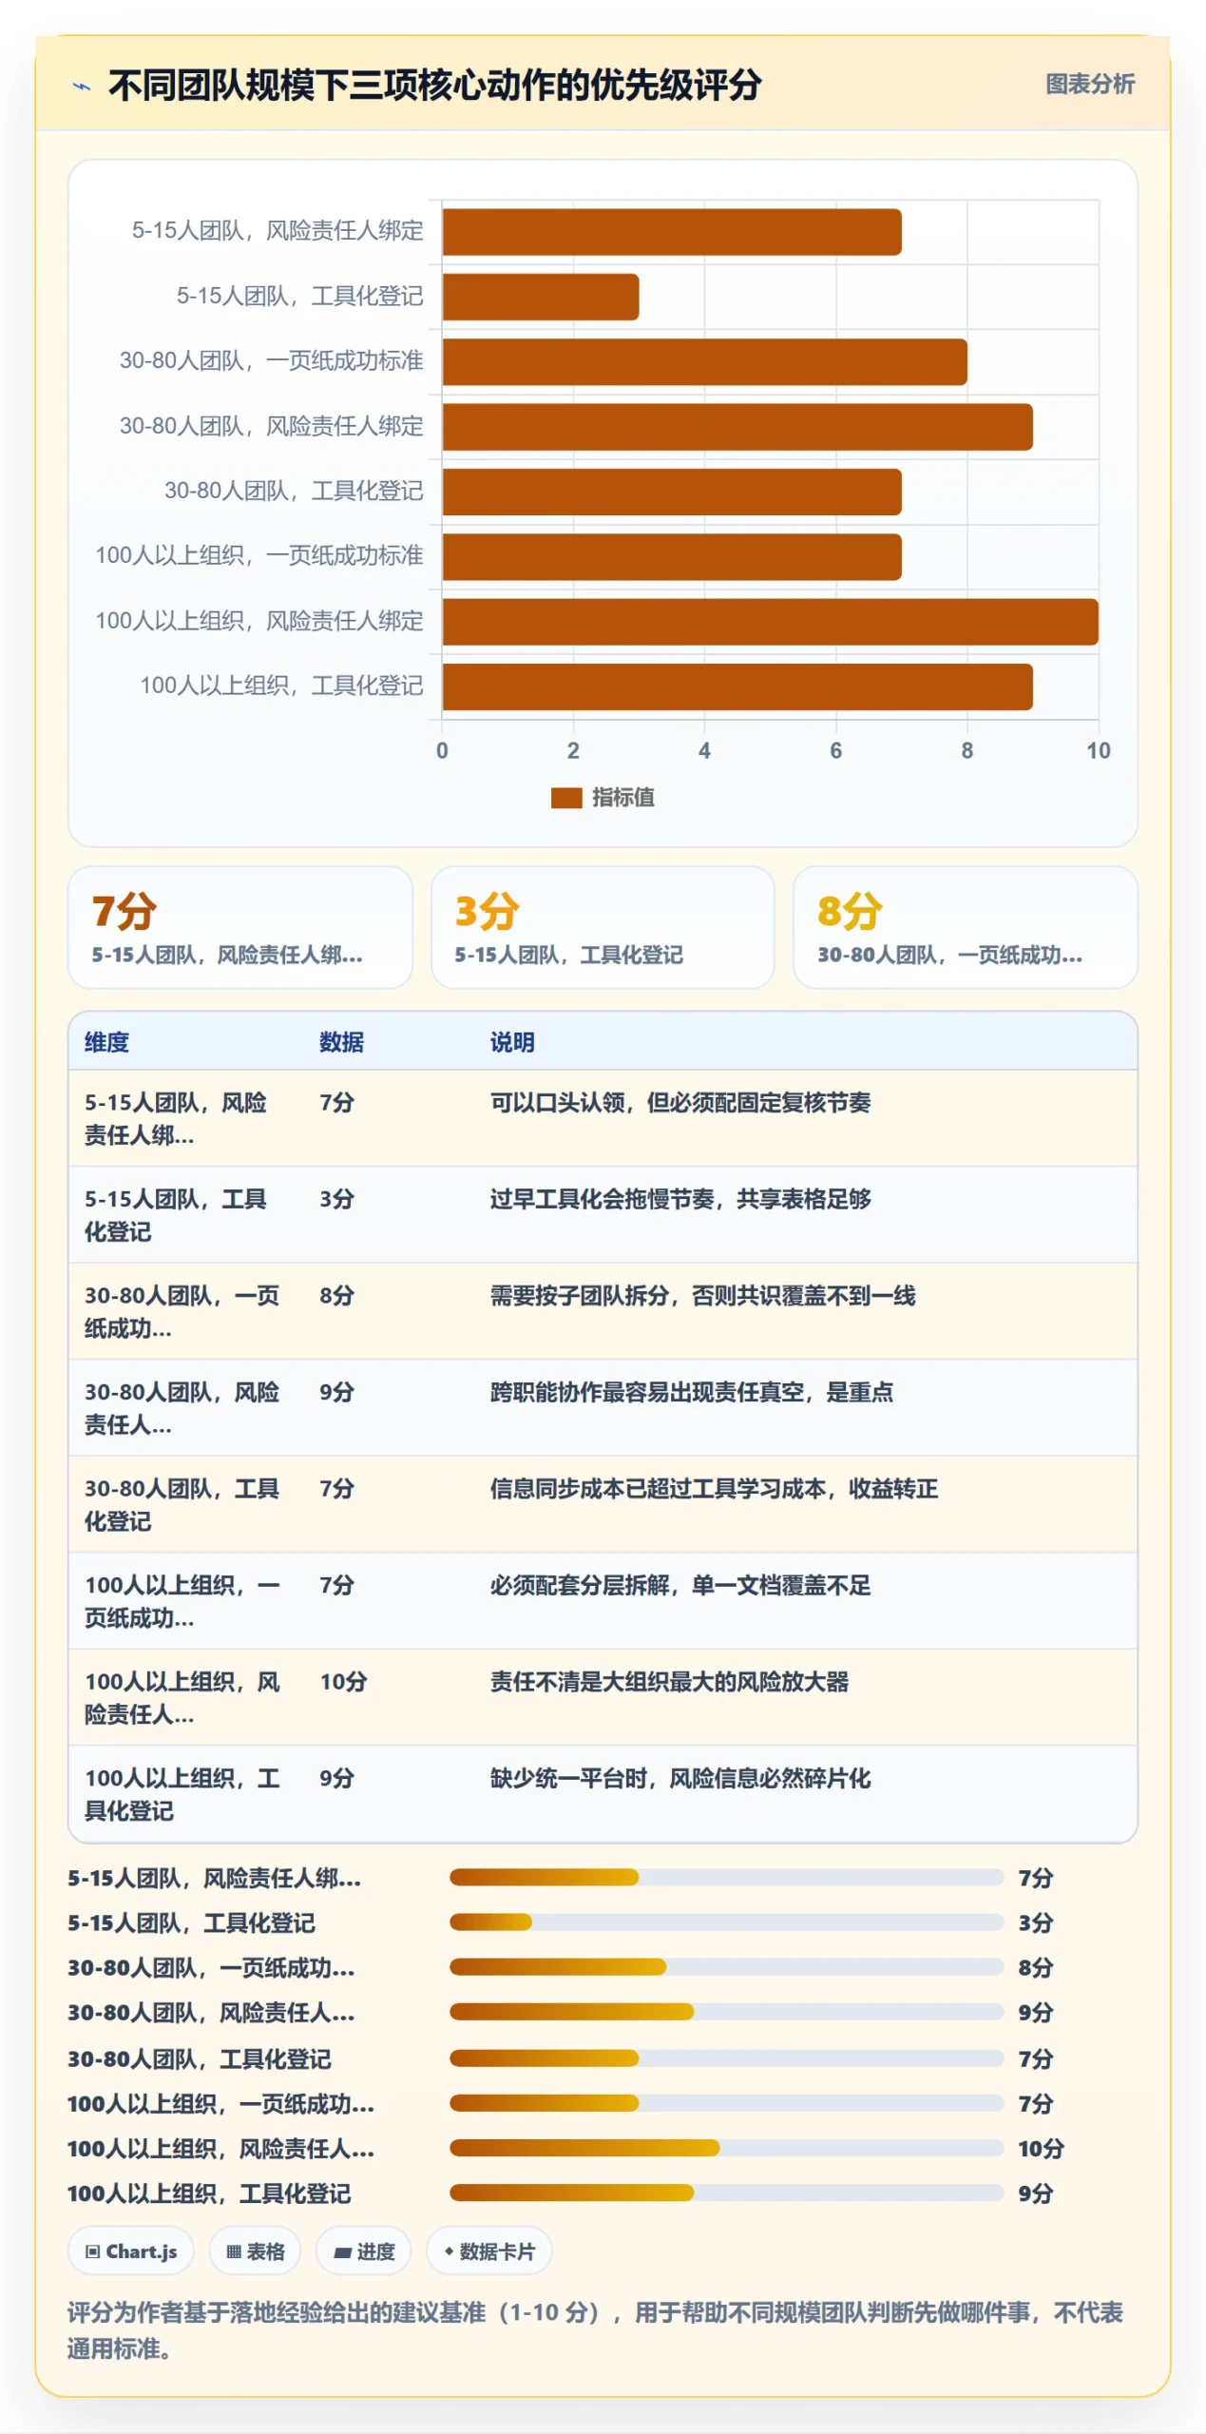Click chart axis label 30-80人团队，一页纸成功标准
The image size is (1206, 2434).
click(271, 360)
